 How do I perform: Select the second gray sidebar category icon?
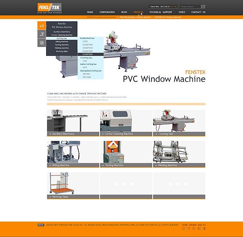[41, 34]
